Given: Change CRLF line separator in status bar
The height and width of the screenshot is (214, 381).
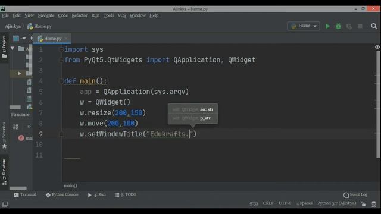Looking at the screenshot, I should [x=268, y=203].
